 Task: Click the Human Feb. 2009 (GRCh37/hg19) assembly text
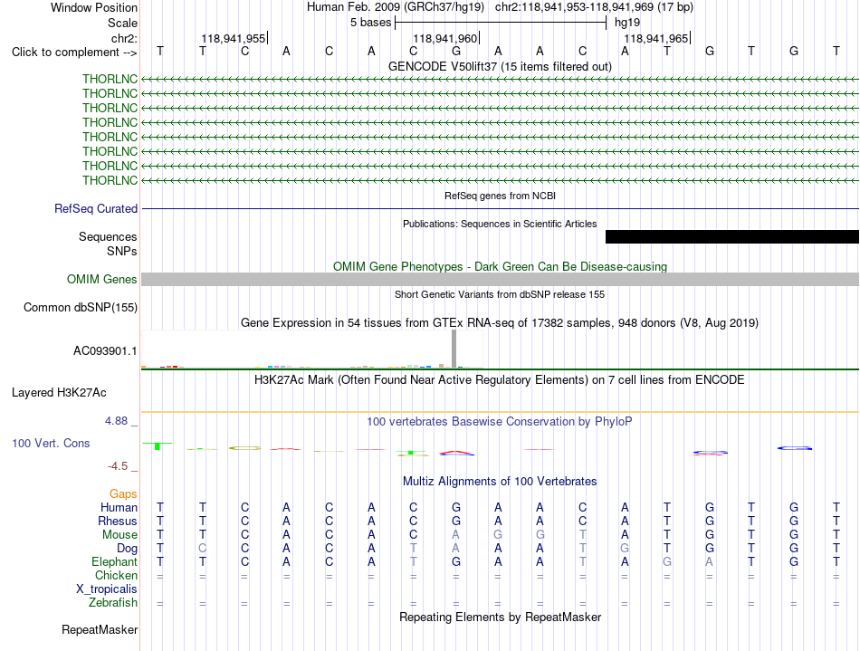[396, 7]
